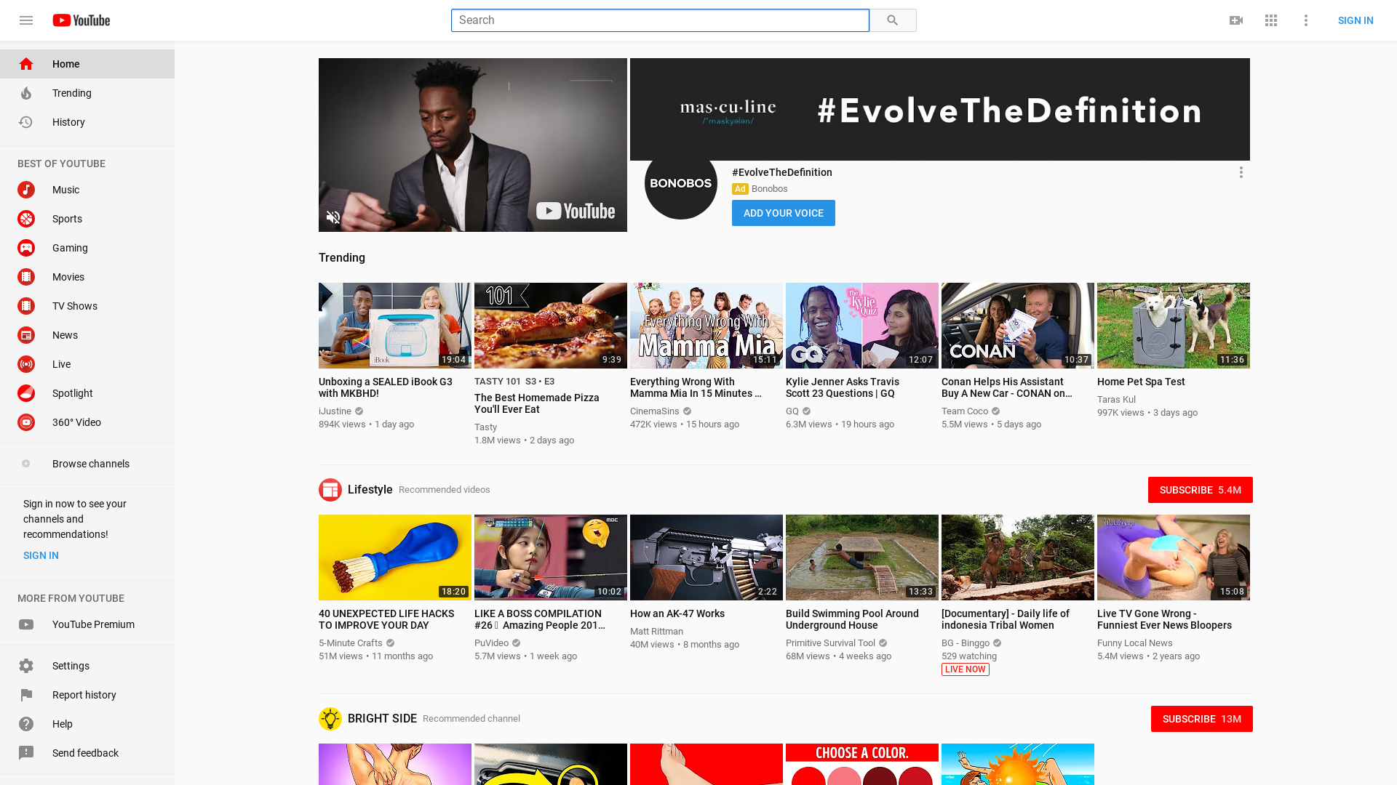Open the header settings kebab menu
Image resolution: width=1397 pixels, height=785 pixels.
1306,20
